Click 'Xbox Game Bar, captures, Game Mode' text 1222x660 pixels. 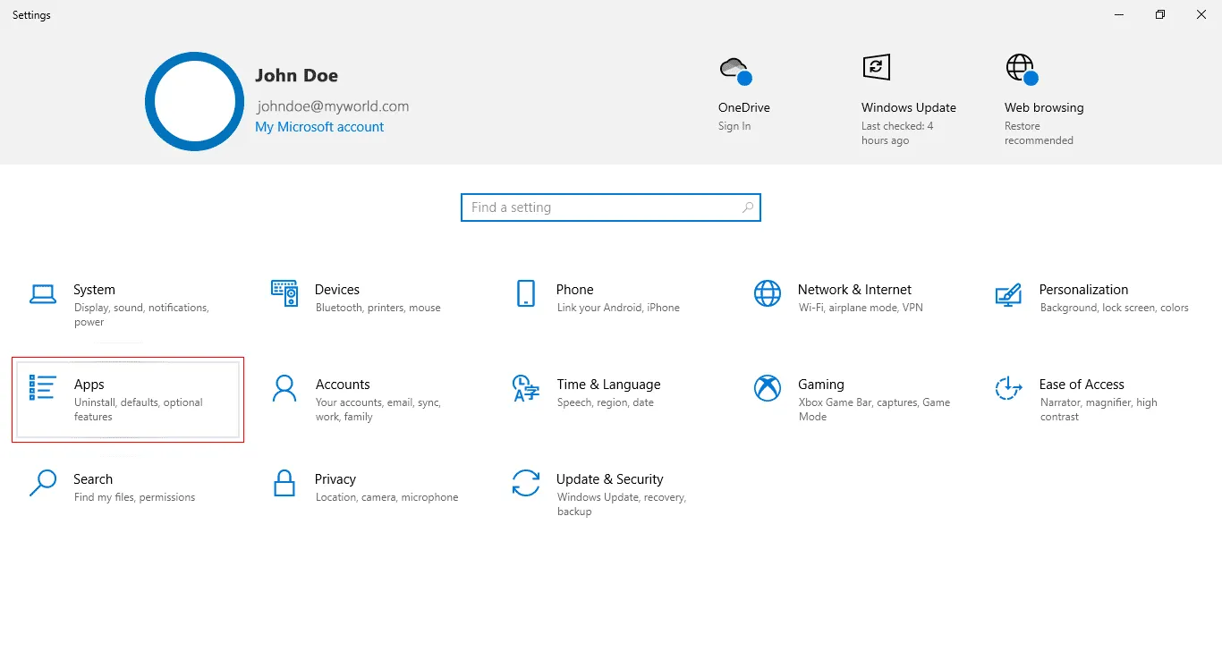pos(874,410)
